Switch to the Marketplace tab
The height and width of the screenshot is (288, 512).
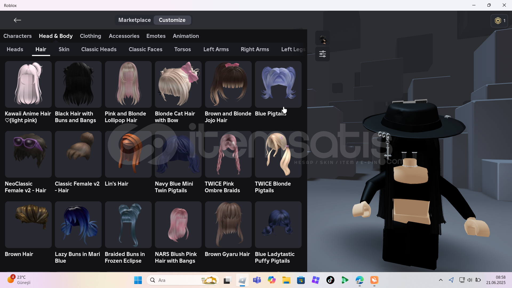pyautogui.click(x=134, y=20)
